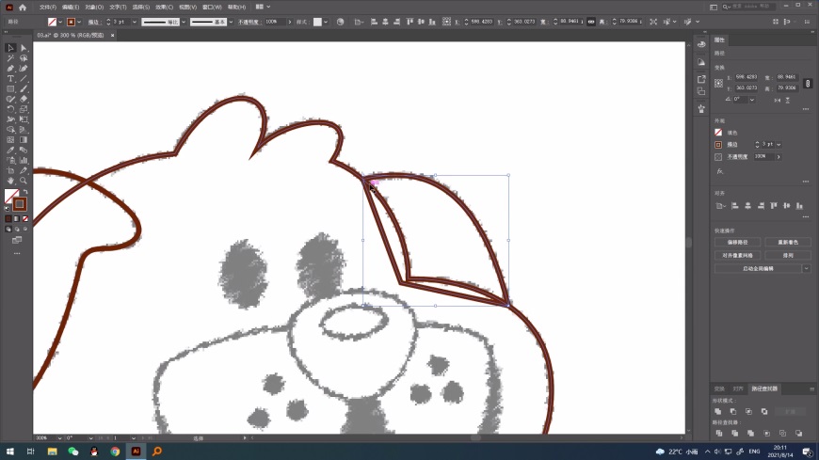Open the 效果(C) menu
Viewport: 819px width, 460px height.
[x=164, y=7]
